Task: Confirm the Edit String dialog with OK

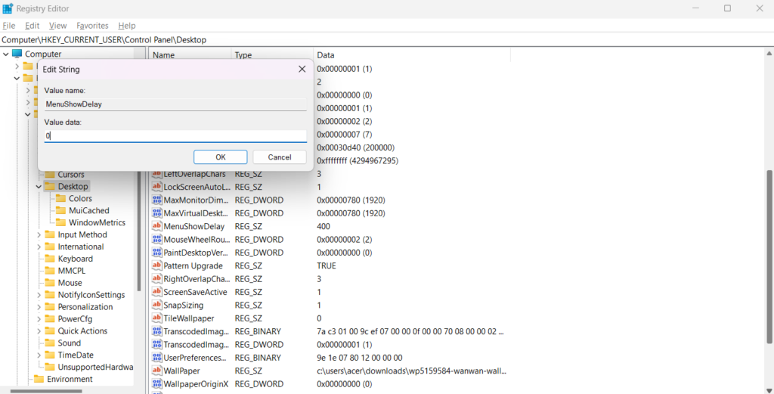Action: pyautogui.click(x=221, y=157)
